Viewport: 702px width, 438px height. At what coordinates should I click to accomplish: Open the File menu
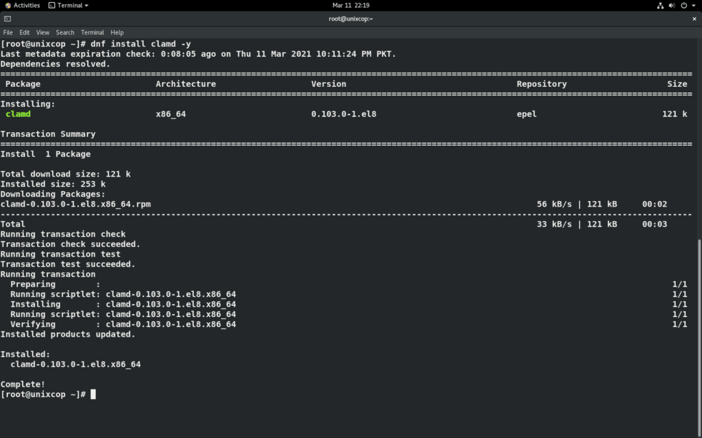pyautogui.click(x=8, y=33)
